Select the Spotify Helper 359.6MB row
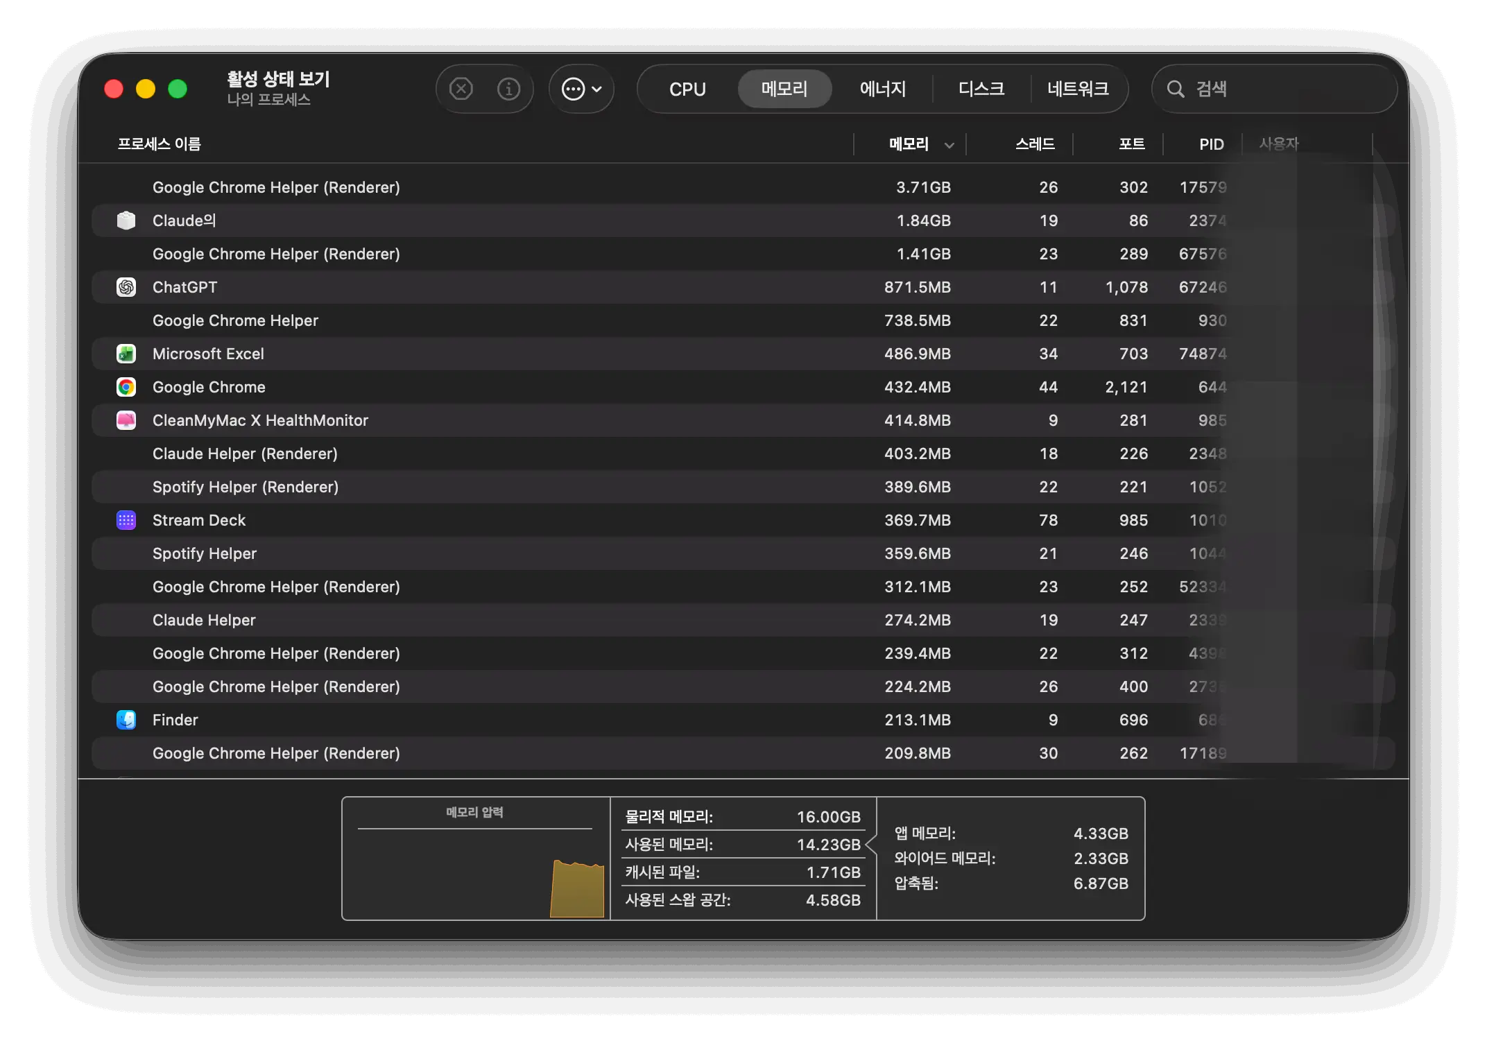The width and height of the screenshot is (1487, 1043). (743, 553)
